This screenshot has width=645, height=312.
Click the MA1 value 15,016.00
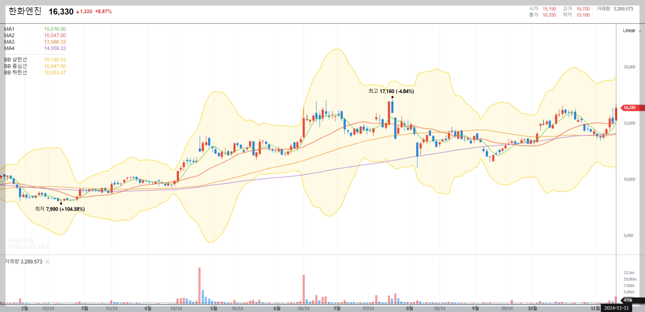[x=55, y=29]
